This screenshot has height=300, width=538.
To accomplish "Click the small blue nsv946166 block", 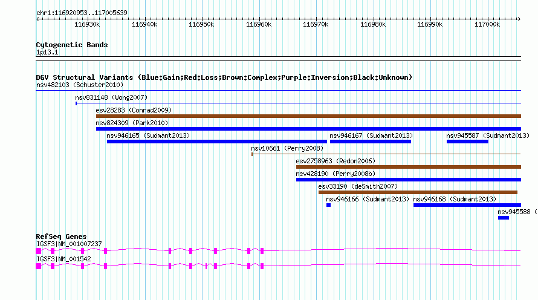I will click(x=328, y=205).
